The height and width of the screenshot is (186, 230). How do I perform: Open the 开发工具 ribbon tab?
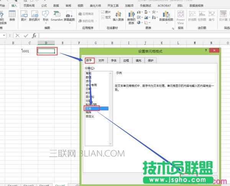[x=113, y=6]
